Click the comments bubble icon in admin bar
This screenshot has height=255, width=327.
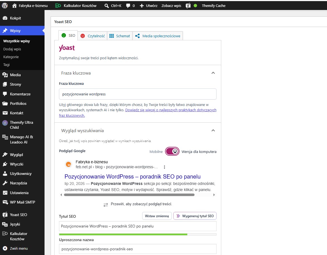tap(128, 6)
